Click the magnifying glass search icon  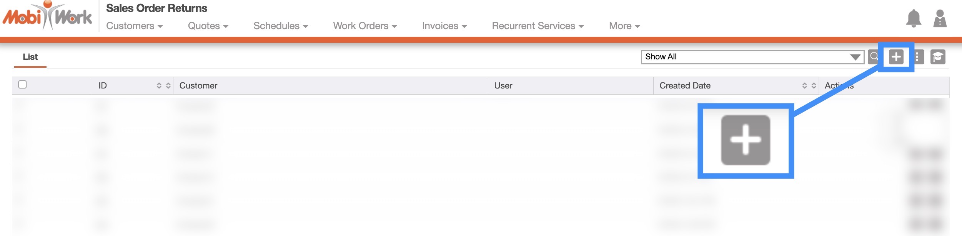pyautogui.click(x=874, y=57)
